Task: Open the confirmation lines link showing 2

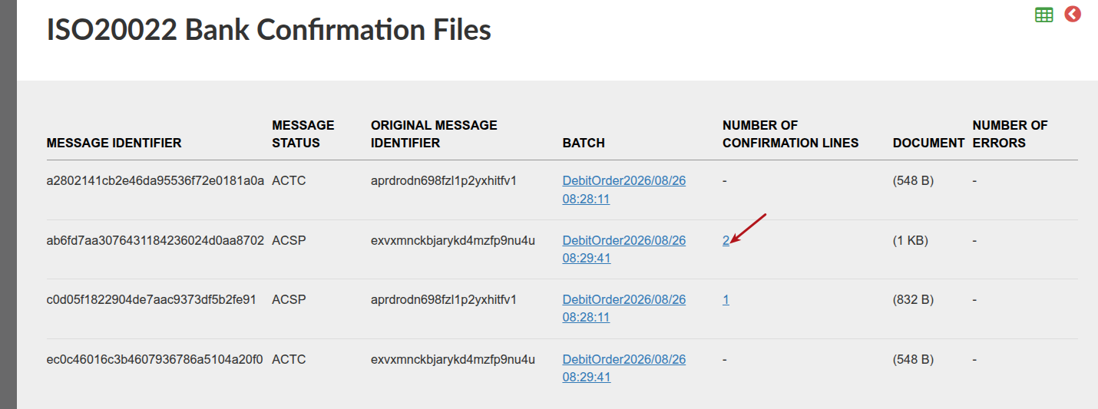Action: pyautogui.click(x=726, y=240)
